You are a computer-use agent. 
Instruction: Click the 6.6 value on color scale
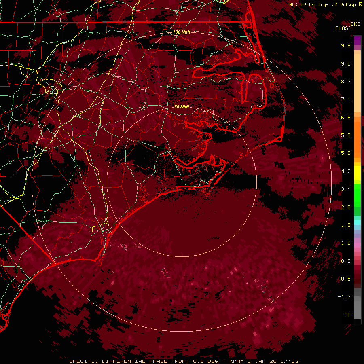(x=346, y=117)
